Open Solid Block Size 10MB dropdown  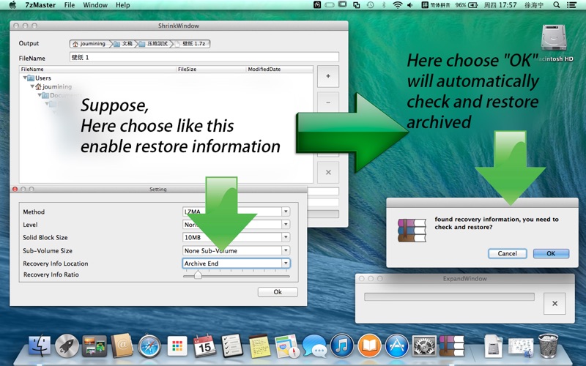pyautogui.click(x=236, y=237)
